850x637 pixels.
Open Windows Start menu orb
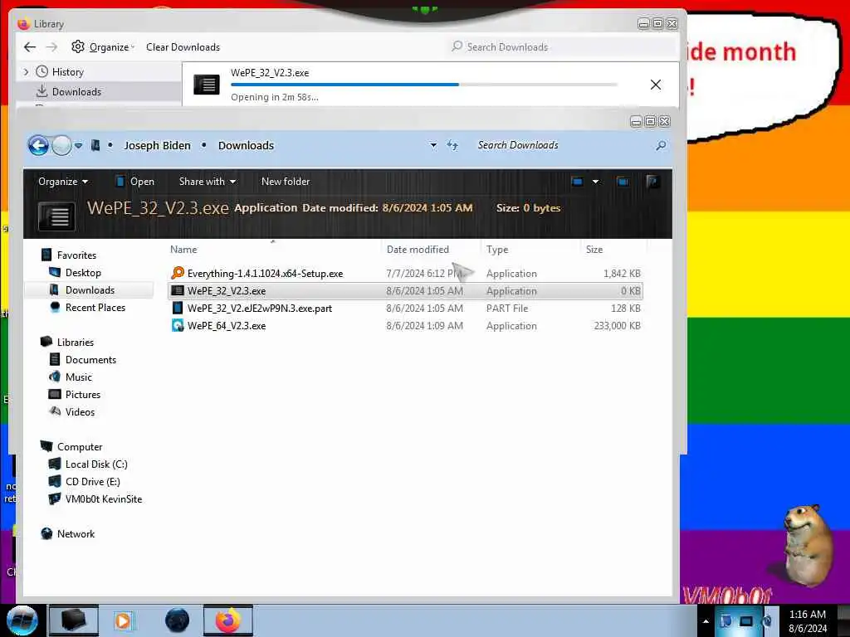click(x=22, y=620)
